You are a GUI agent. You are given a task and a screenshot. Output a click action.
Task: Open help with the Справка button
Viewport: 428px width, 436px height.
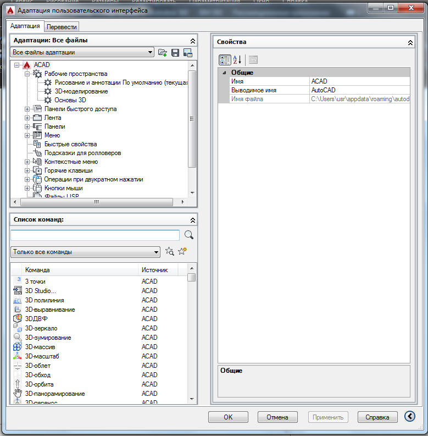coord(377,417)
